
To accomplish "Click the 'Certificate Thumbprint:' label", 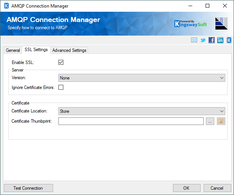I will [31, 121].
